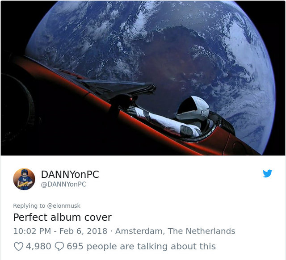286x260 pixels.
Task: Open the Starman Tesla photo
Action: 143,78
